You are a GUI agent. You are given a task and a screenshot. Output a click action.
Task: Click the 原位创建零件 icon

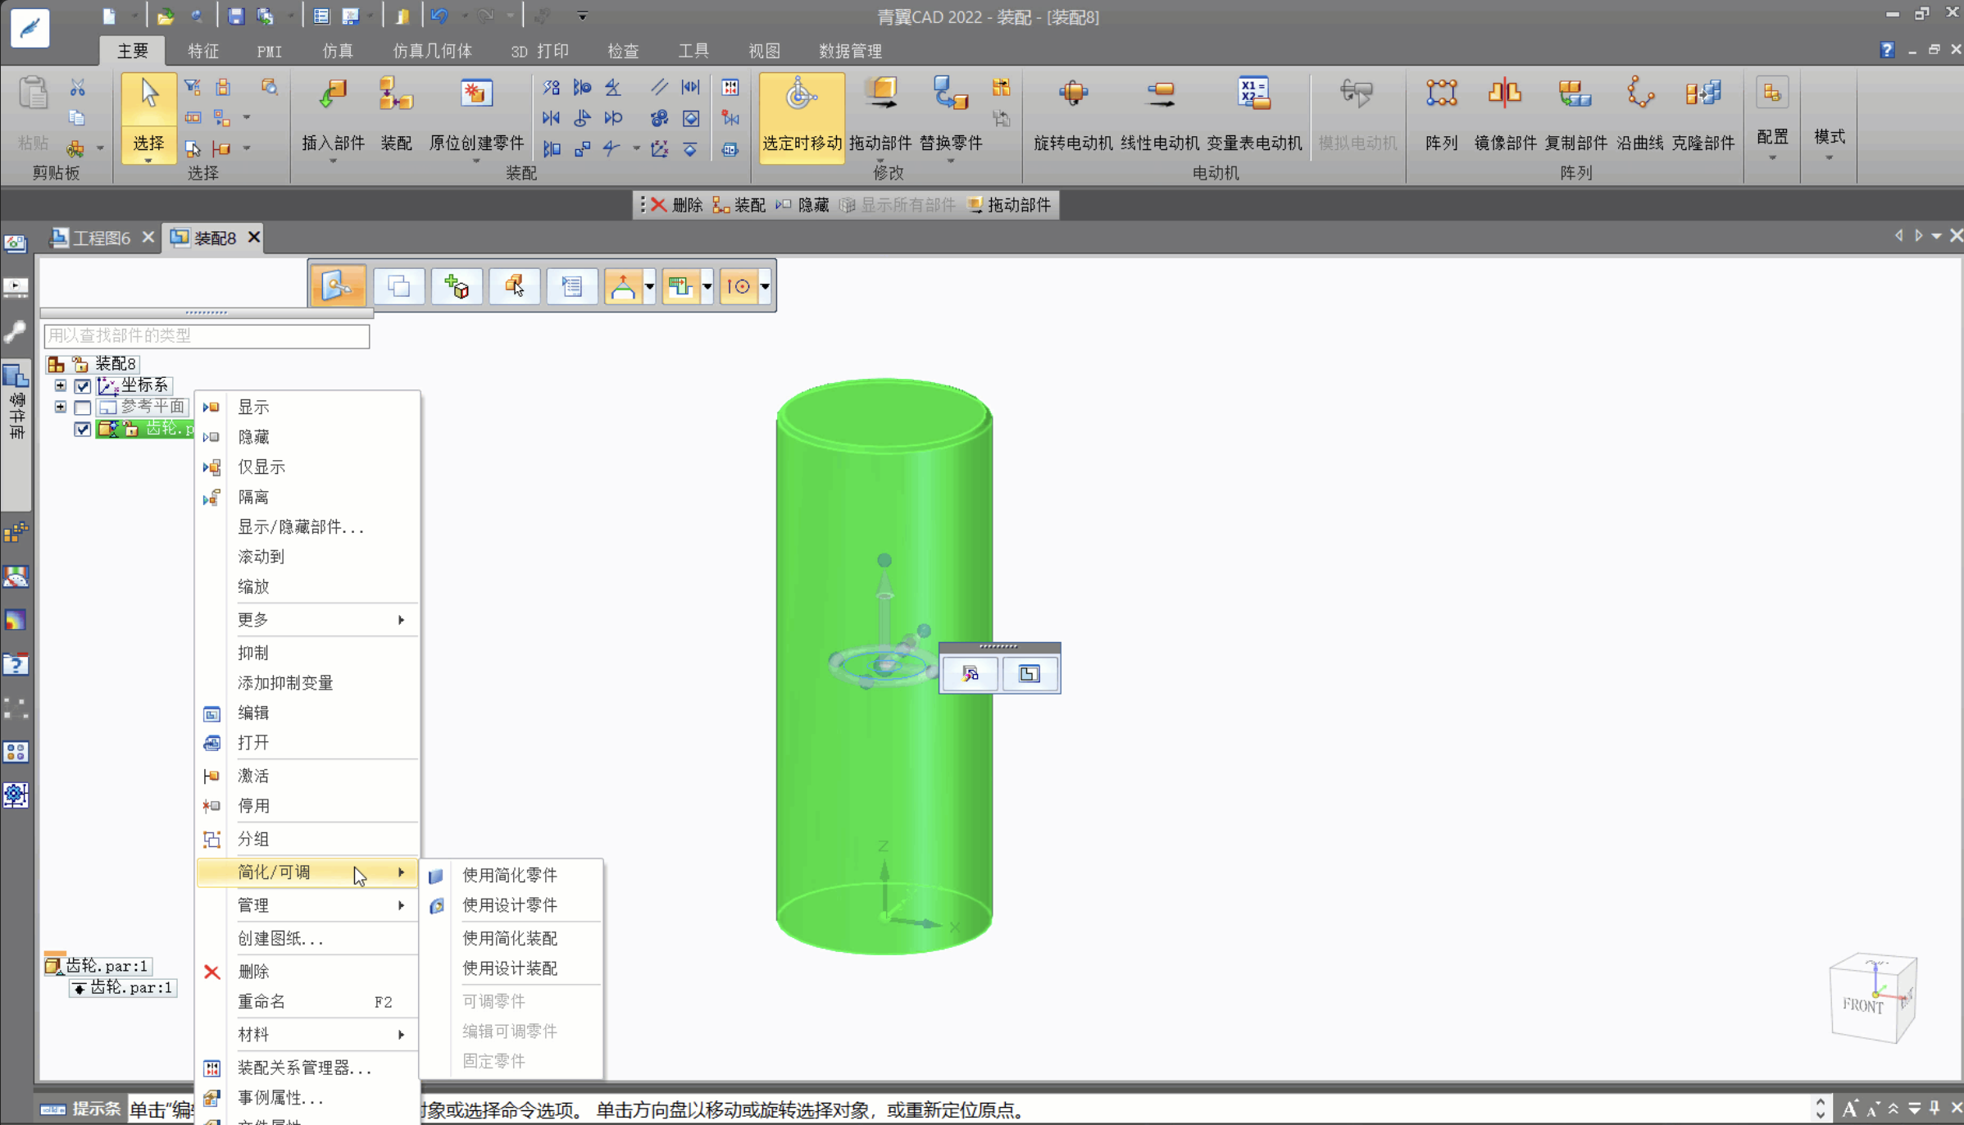coord(475,93)
